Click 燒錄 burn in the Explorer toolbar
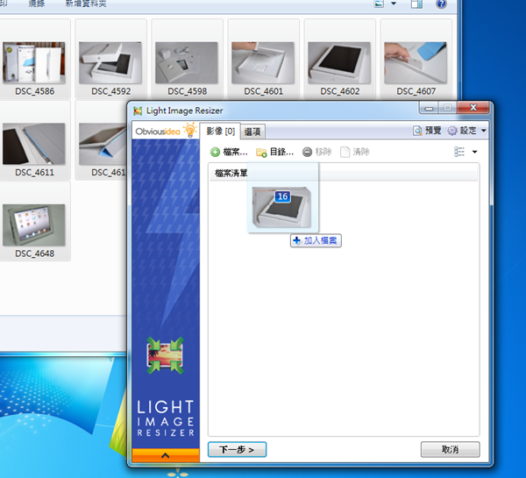 [x=37, y=4]
